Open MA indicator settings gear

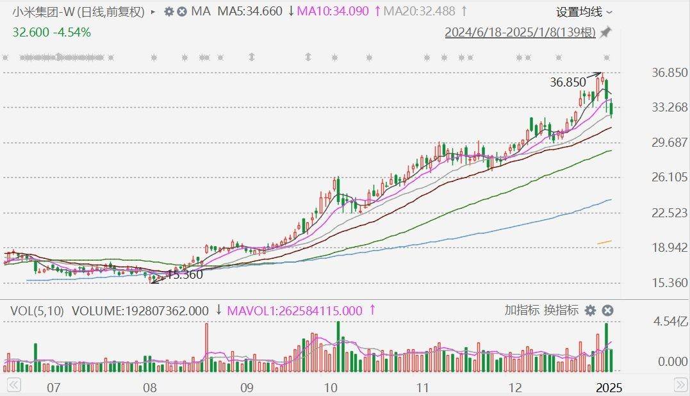[x=169, y=12]
